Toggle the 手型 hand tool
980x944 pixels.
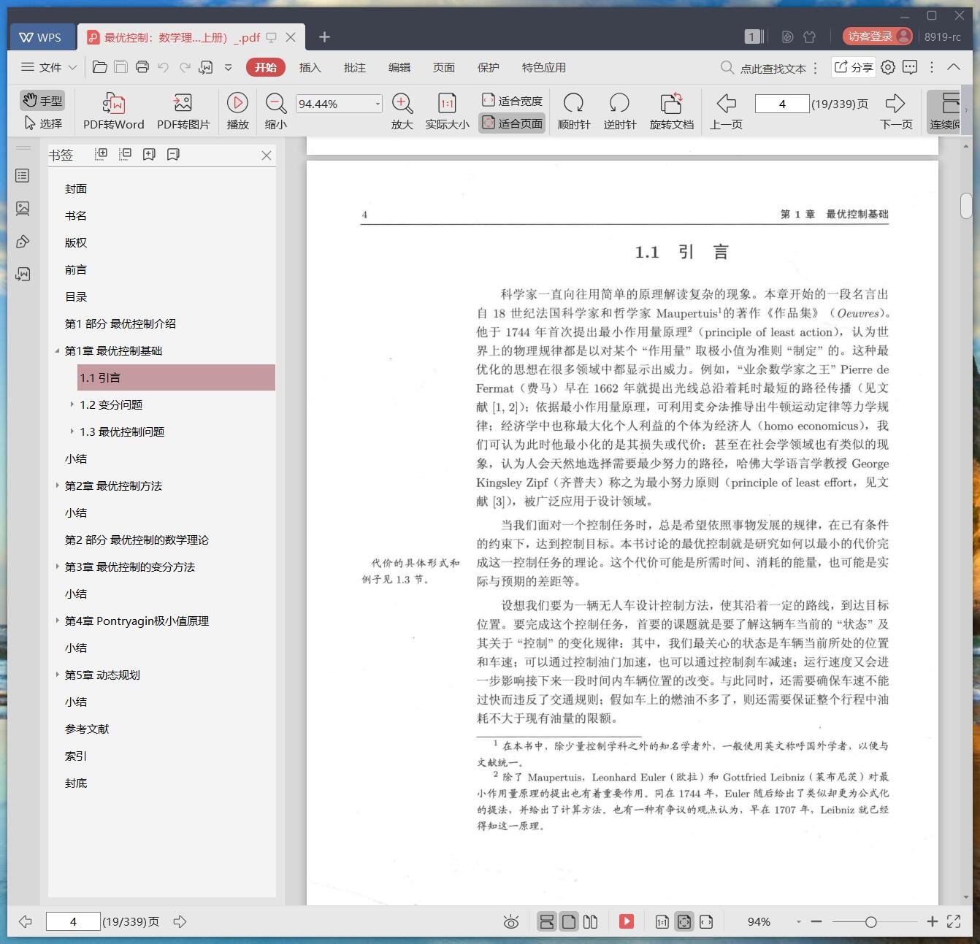(42, 100)
